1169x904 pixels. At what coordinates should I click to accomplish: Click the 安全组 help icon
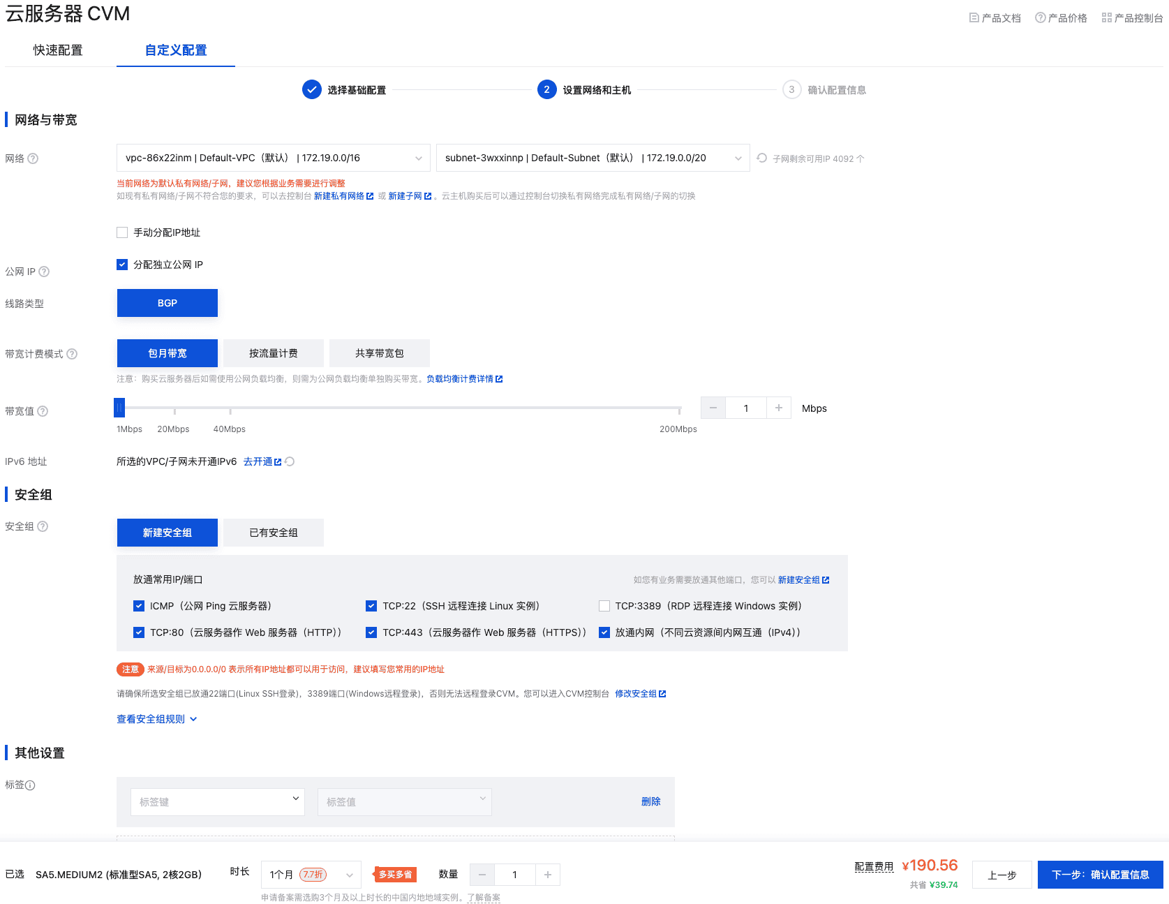[x=42, y=526]
